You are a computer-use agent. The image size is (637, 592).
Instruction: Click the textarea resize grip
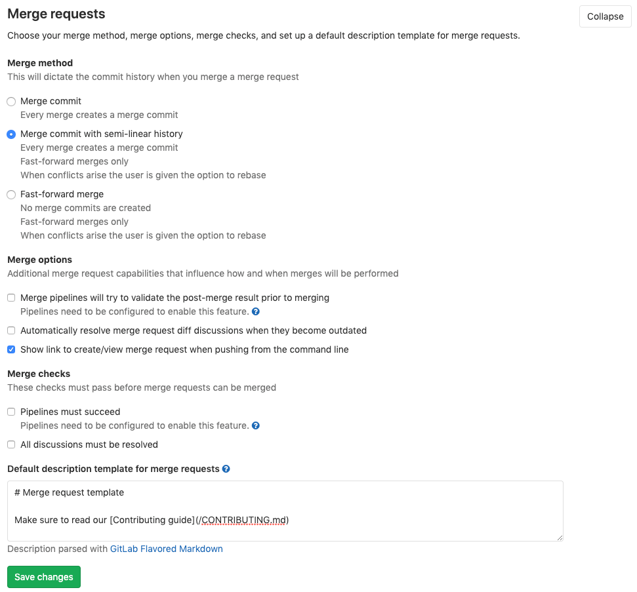click(560, 538)
